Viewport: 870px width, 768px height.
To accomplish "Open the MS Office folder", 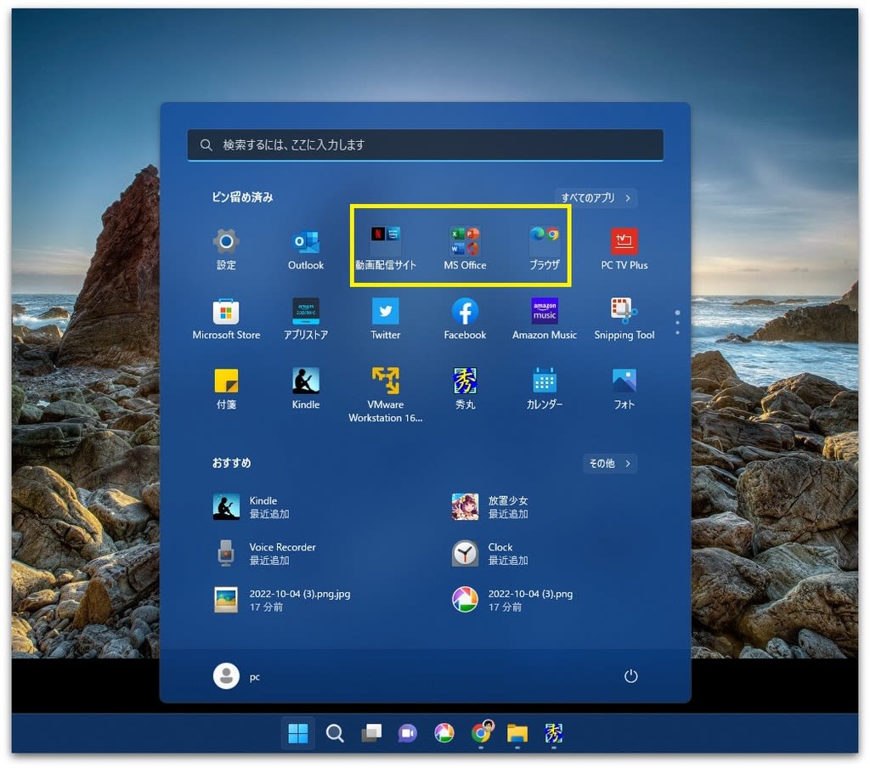I will 465,249.
